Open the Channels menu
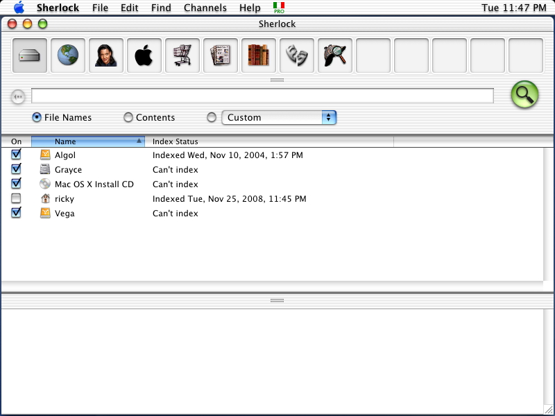This screenshot has height=416, width=555. (x=205, y=8)
